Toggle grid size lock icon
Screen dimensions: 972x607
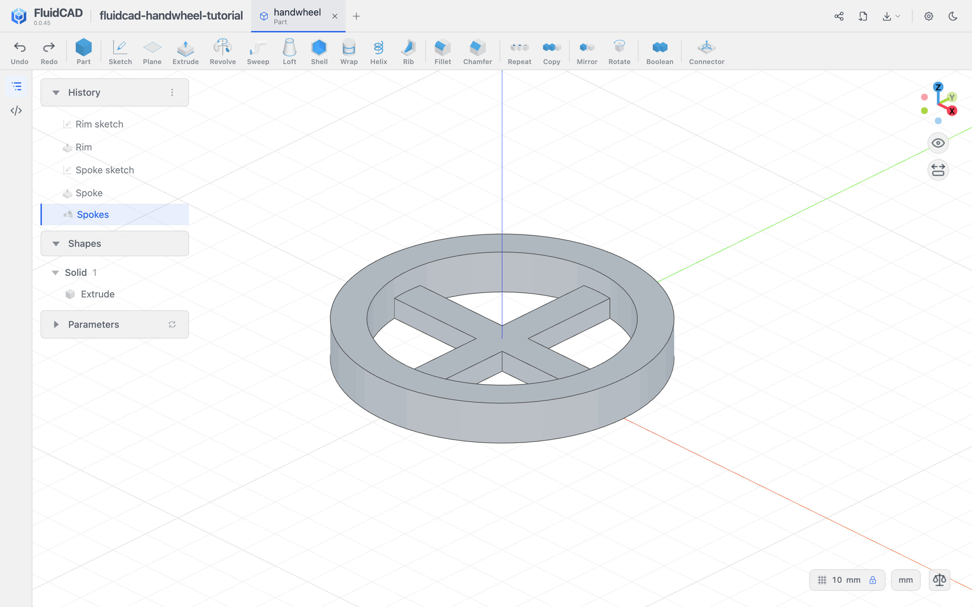point(873,580)
